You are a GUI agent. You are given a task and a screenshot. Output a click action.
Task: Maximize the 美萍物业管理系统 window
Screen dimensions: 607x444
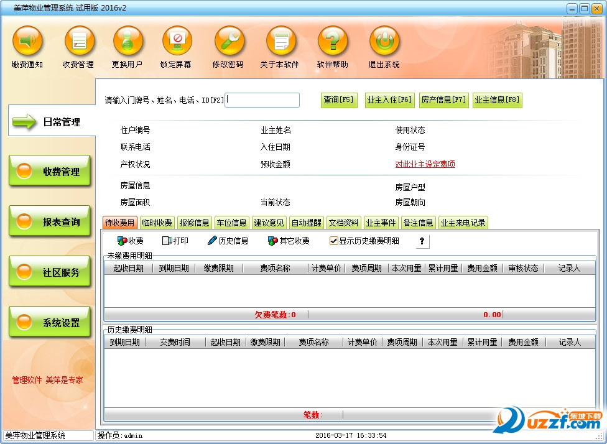(x=585, y=9)
